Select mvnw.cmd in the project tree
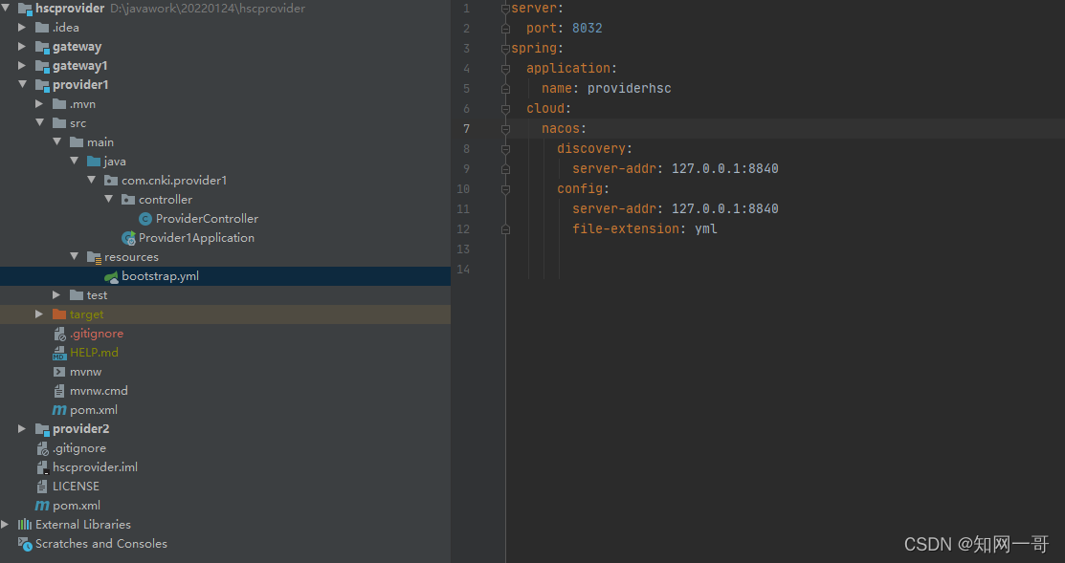1065x563 pixels. pyautogui.click(x=99, y=391)
